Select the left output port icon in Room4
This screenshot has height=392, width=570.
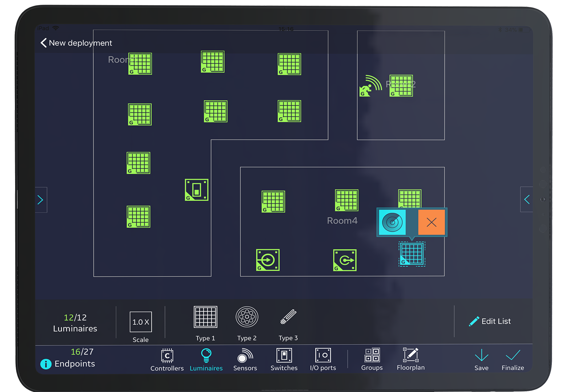[268, 260]
